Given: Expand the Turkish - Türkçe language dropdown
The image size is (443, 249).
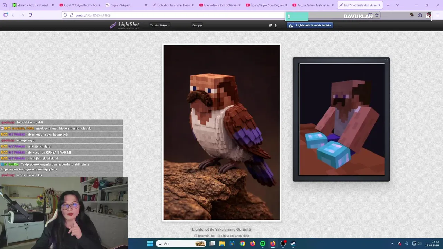Looking at the screenshot, I should (160, 25).
